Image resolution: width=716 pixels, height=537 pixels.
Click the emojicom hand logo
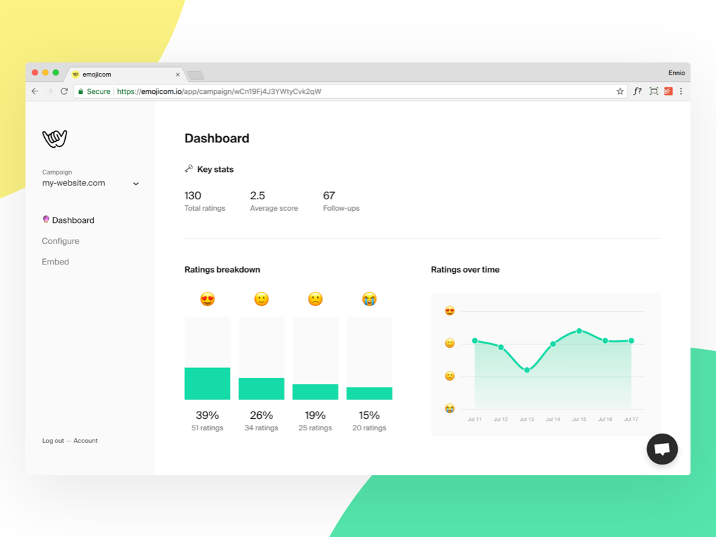pos(55,138)
